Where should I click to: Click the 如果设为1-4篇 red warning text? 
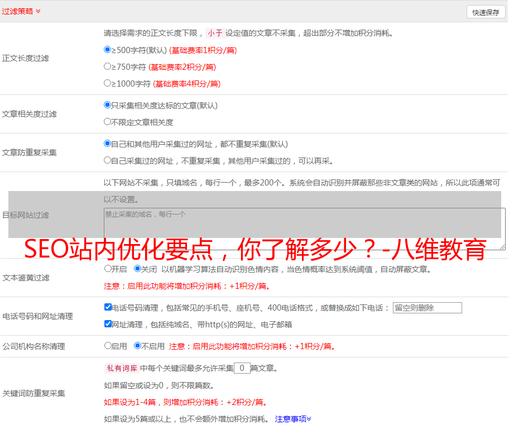click(x=186, y=402)
